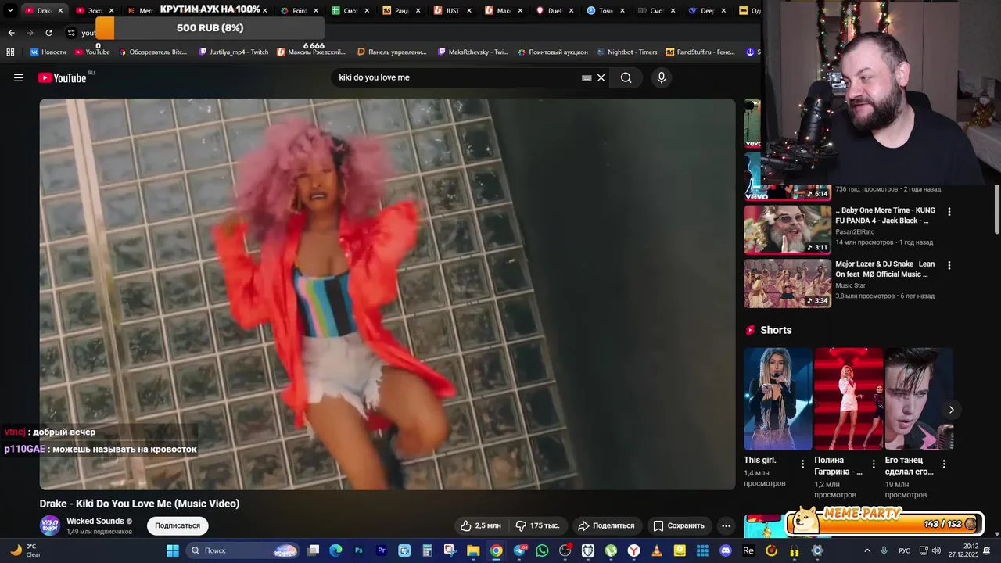The image size is (1001, 563).
Task: Open Discord from the taskbar
Action: point(725,550)
